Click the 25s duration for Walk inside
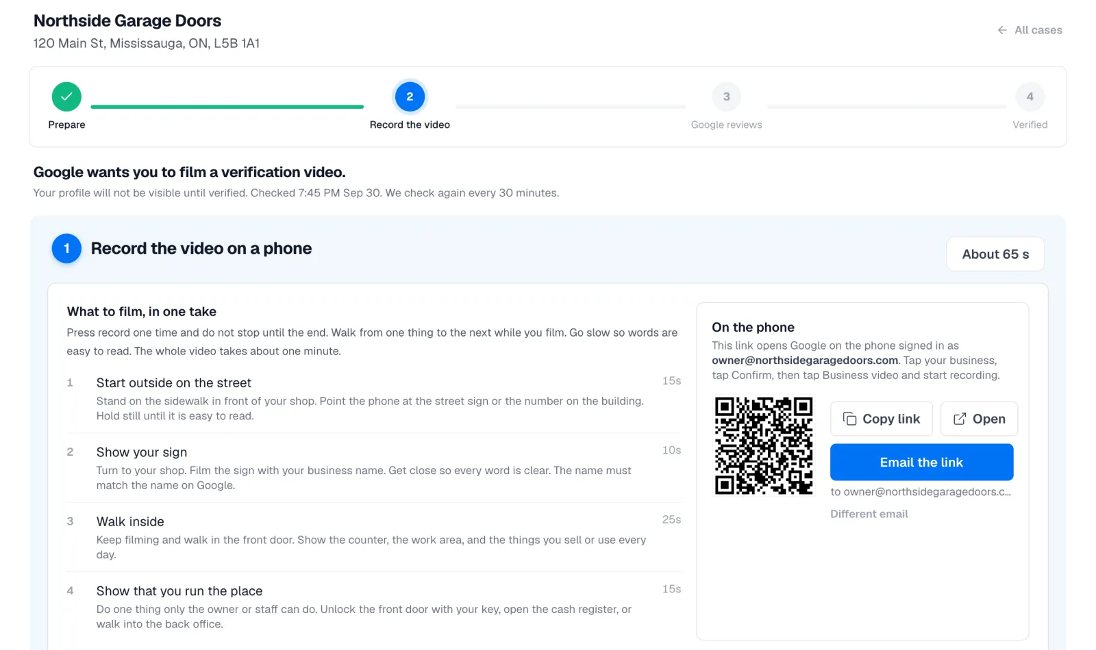The width and height of the screenshot is (1096, 650). (671, 519)
